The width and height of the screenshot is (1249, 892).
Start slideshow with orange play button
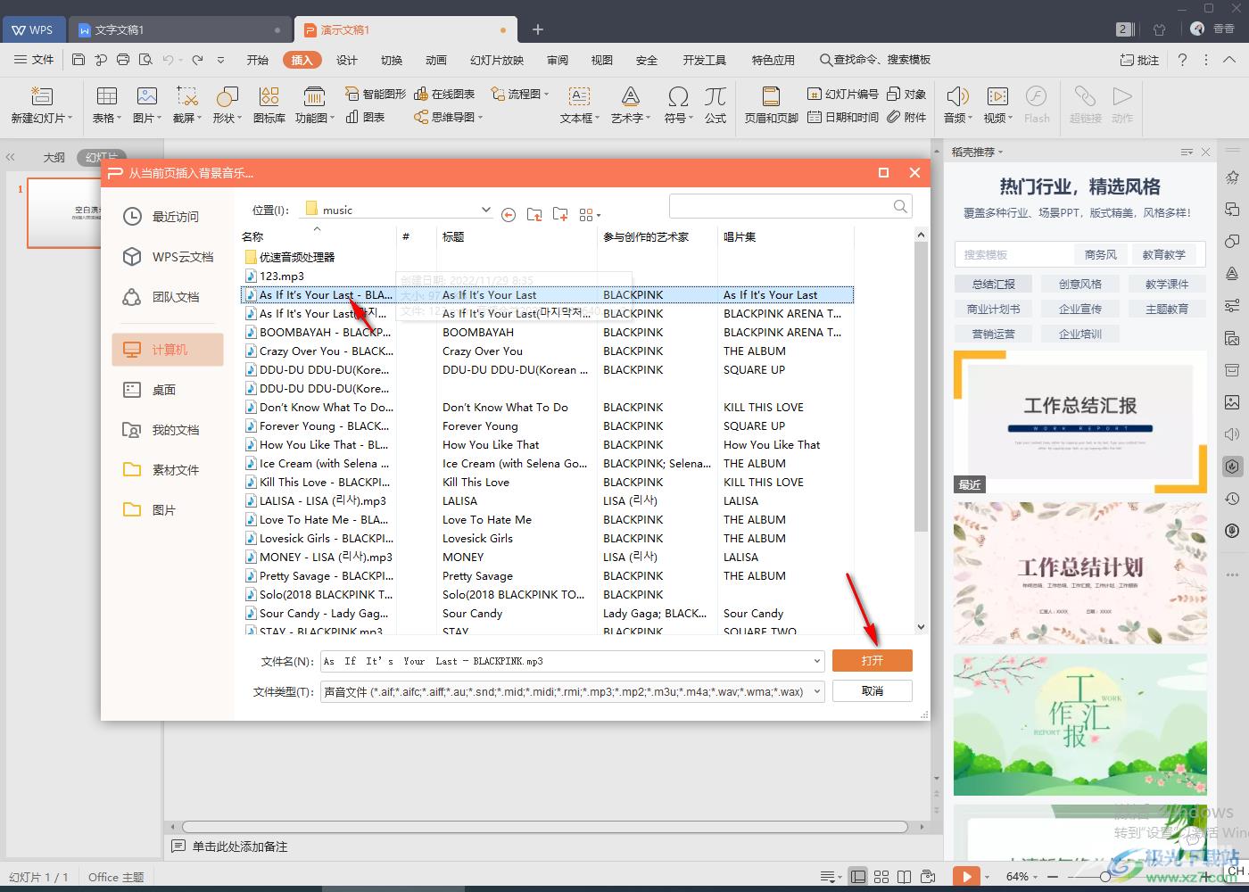966,876
